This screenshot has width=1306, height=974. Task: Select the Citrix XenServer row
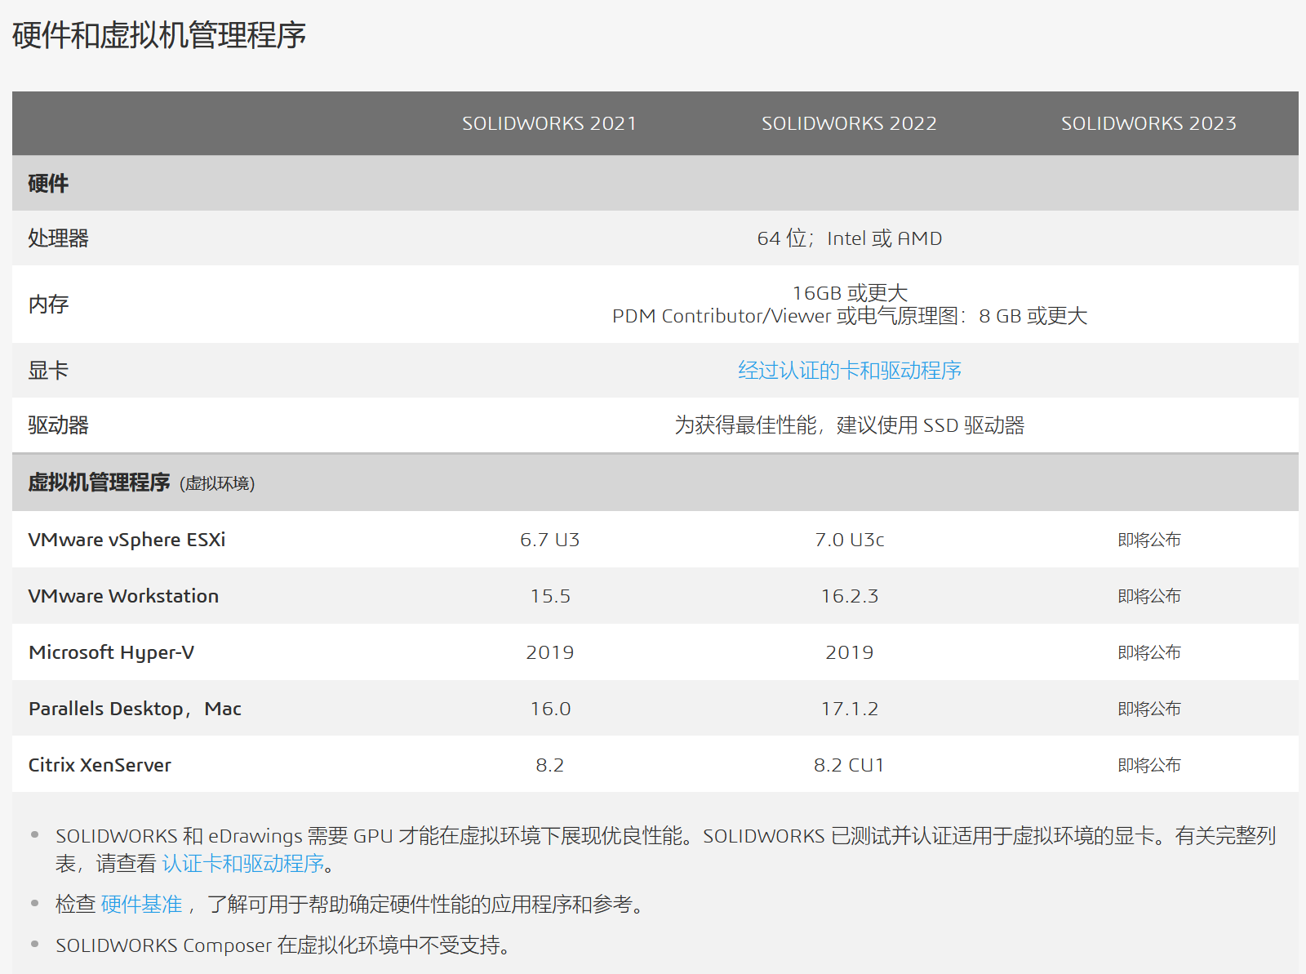pyautogui.click(x=100, y=765)
